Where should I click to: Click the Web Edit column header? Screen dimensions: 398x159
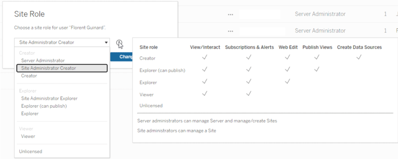(x=288, y=47)
